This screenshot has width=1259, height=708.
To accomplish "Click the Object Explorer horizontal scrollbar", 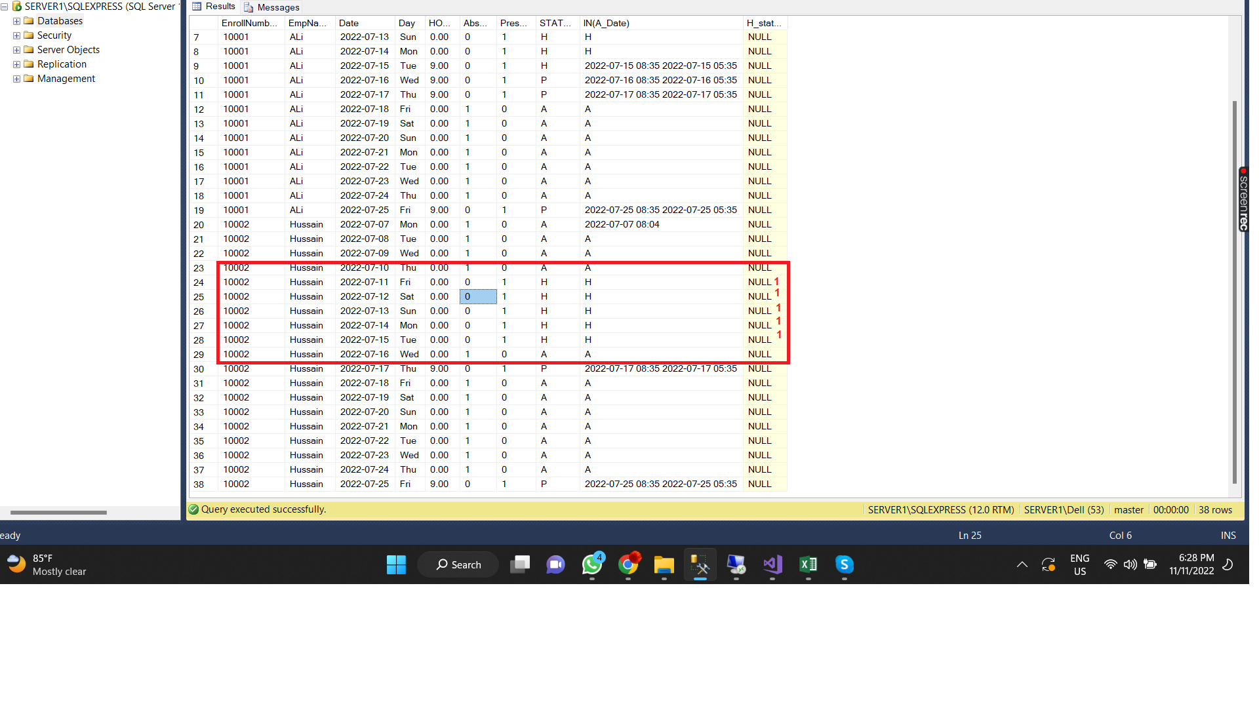I will coord(59,513).
